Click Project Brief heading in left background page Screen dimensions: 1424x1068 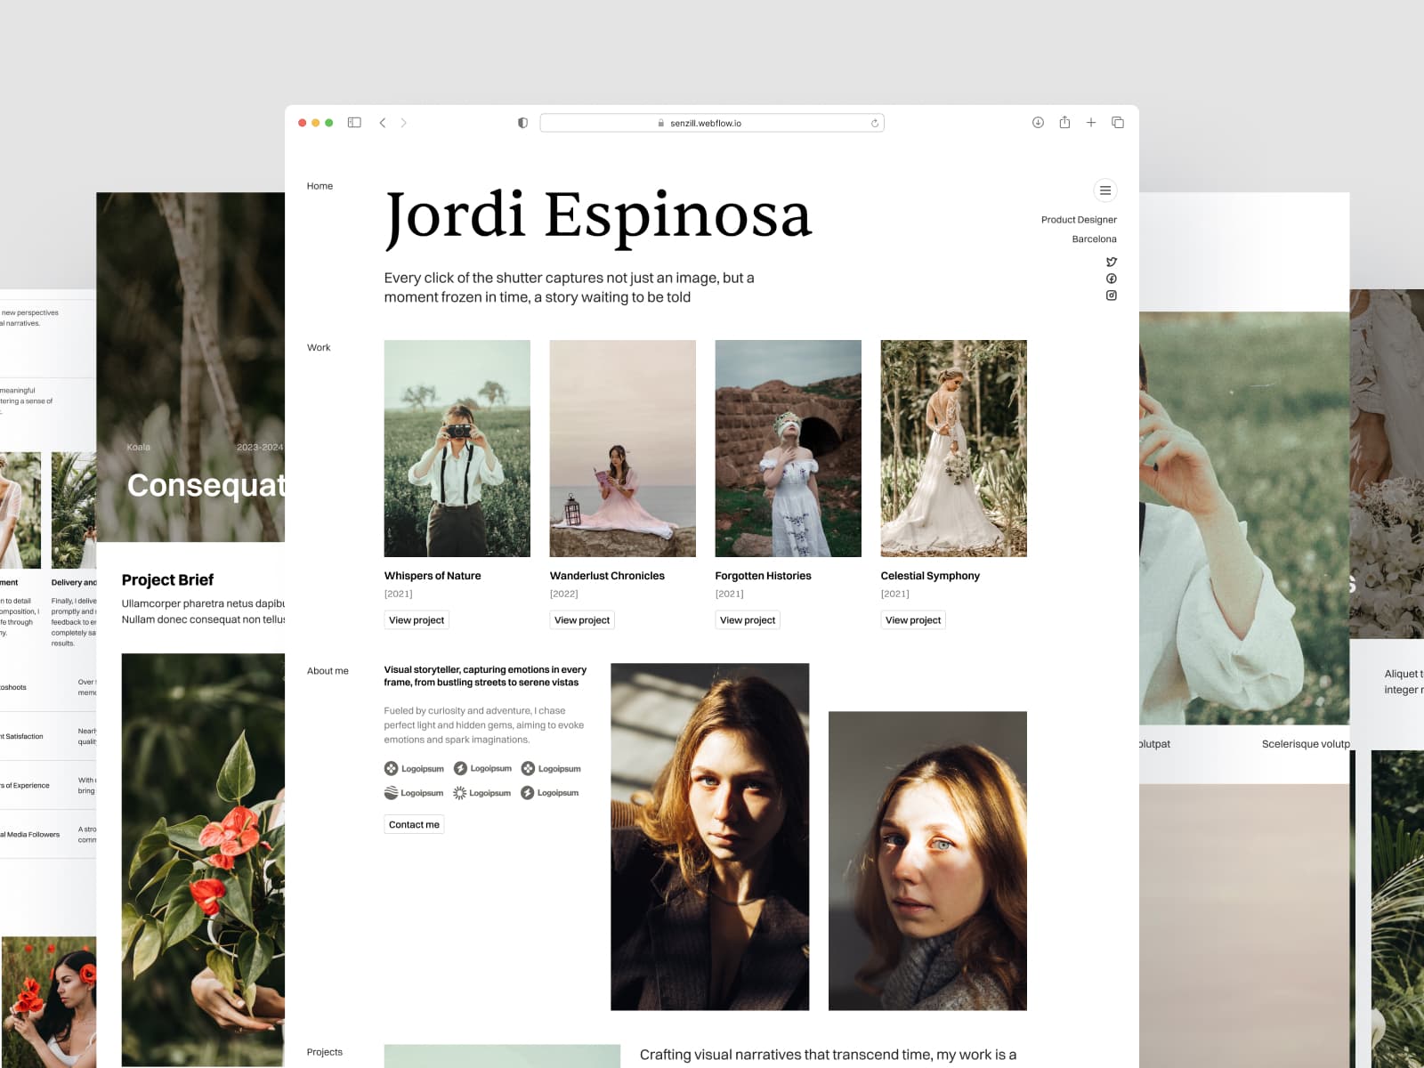click(x=167, y=580)
